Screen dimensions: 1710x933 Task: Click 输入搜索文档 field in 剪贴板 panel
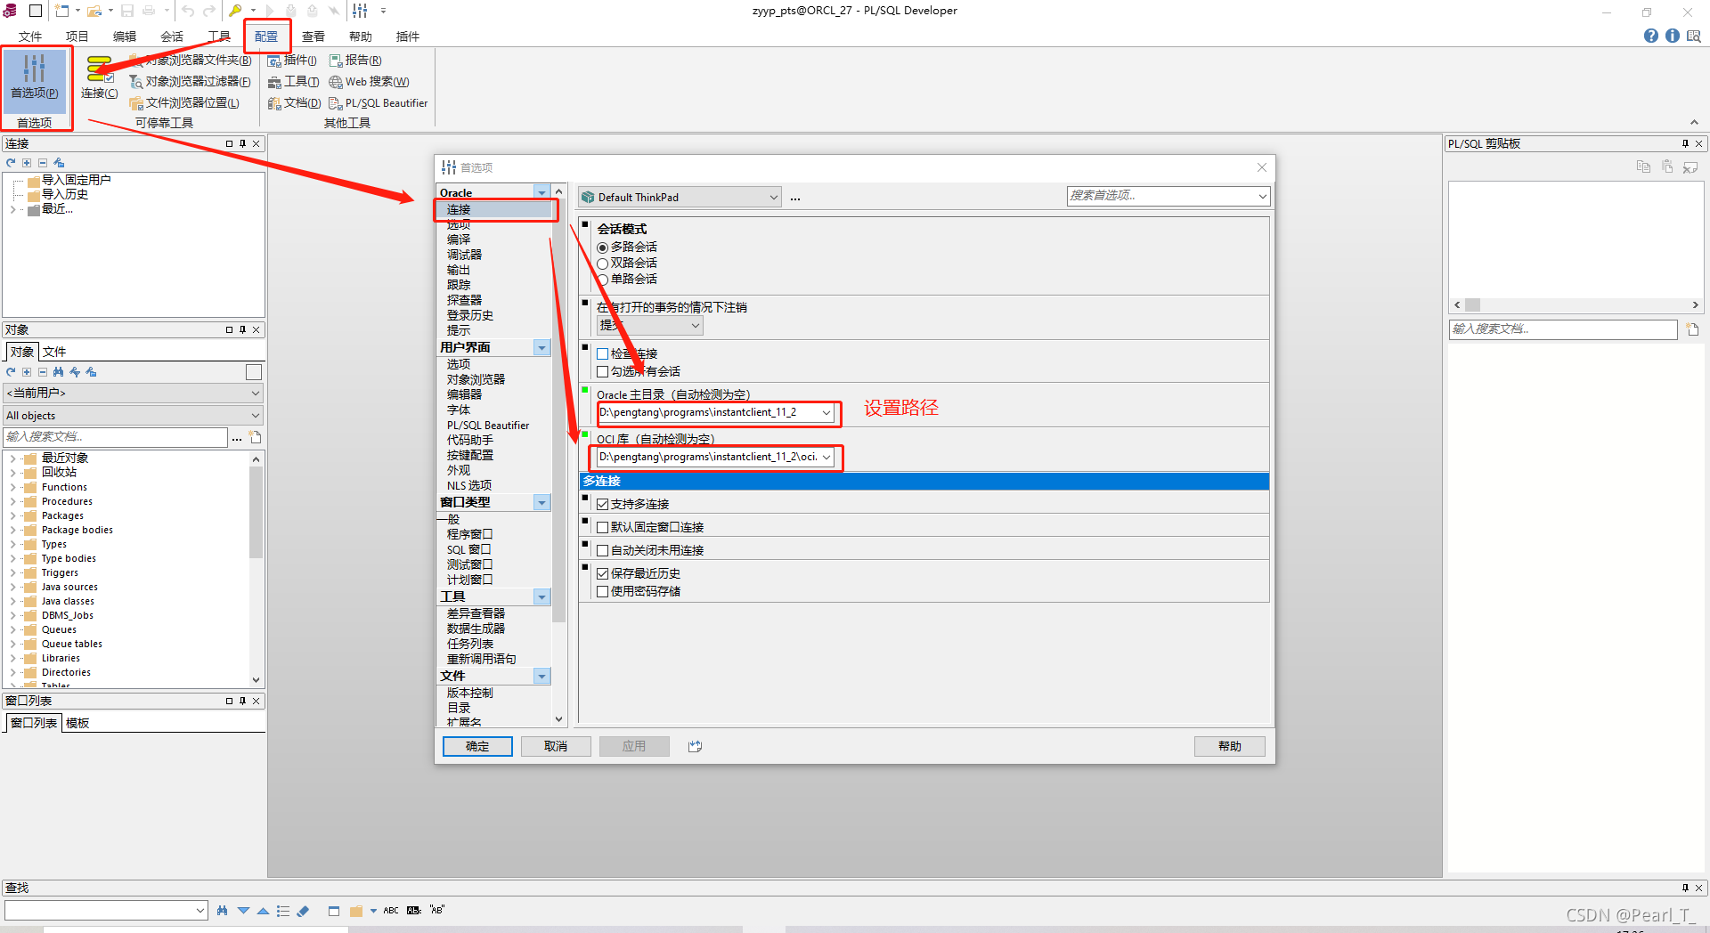pyautogui.click(x=1562, y=329)
